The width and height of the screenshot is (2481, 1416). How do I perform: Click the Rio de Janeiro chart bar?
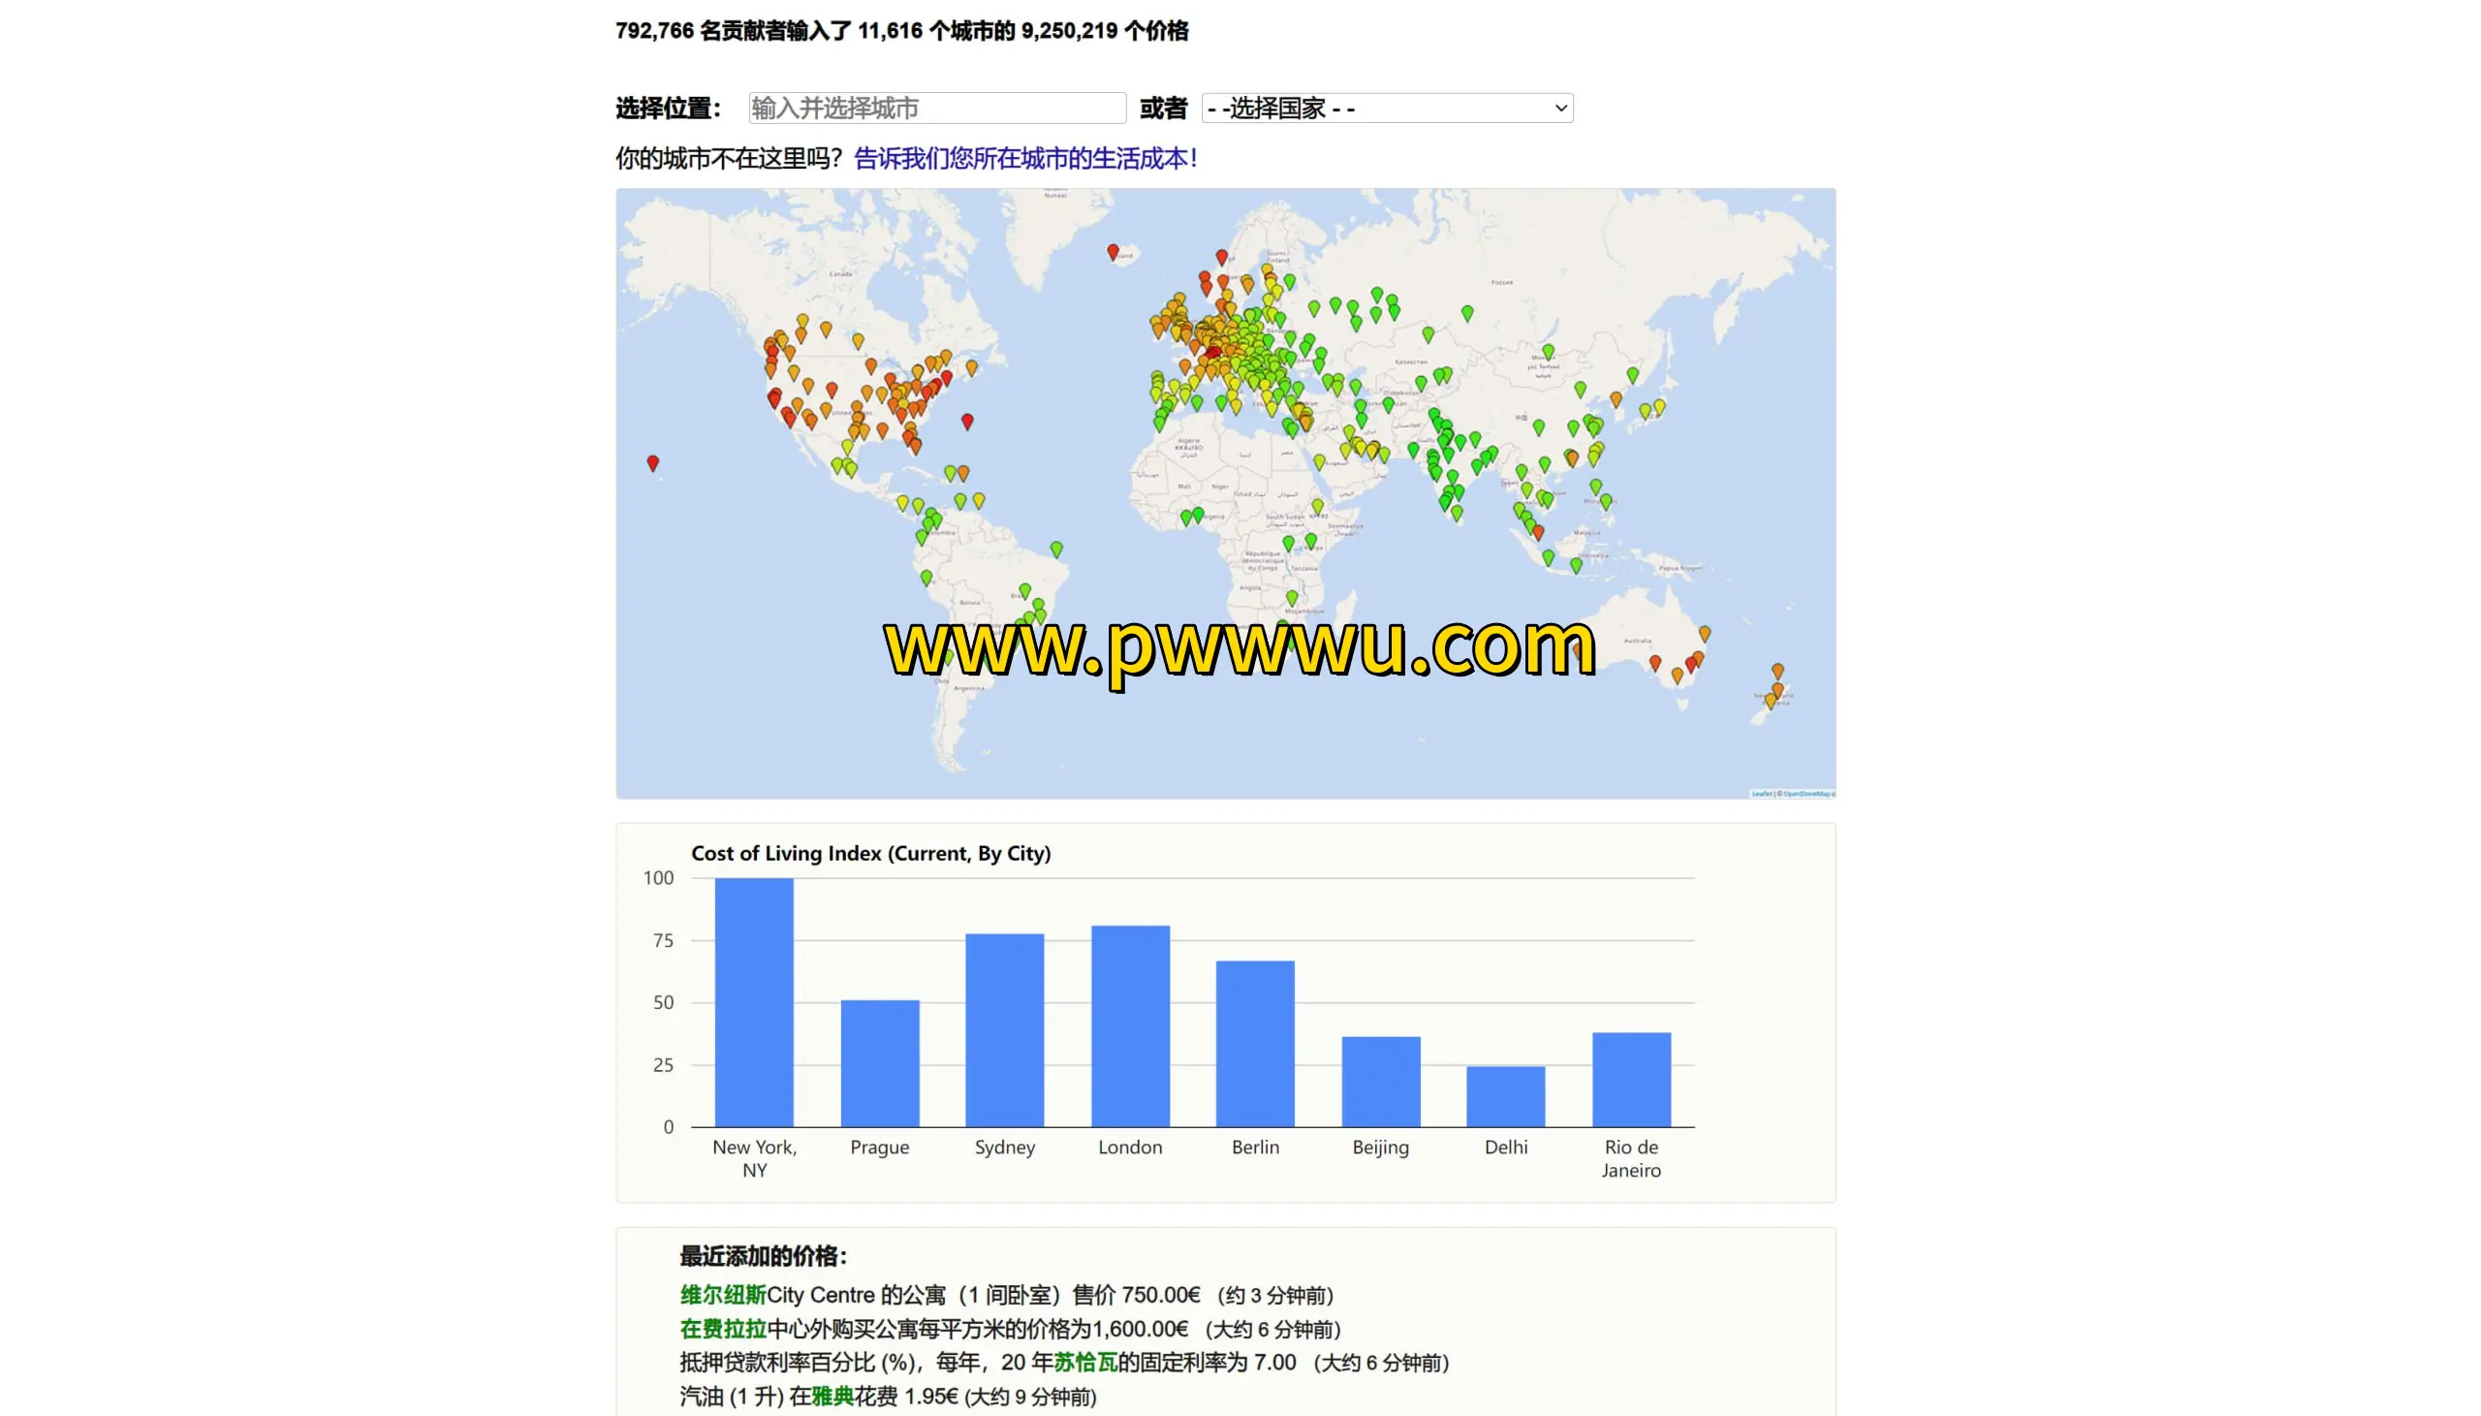[x=1630, y=1080]
